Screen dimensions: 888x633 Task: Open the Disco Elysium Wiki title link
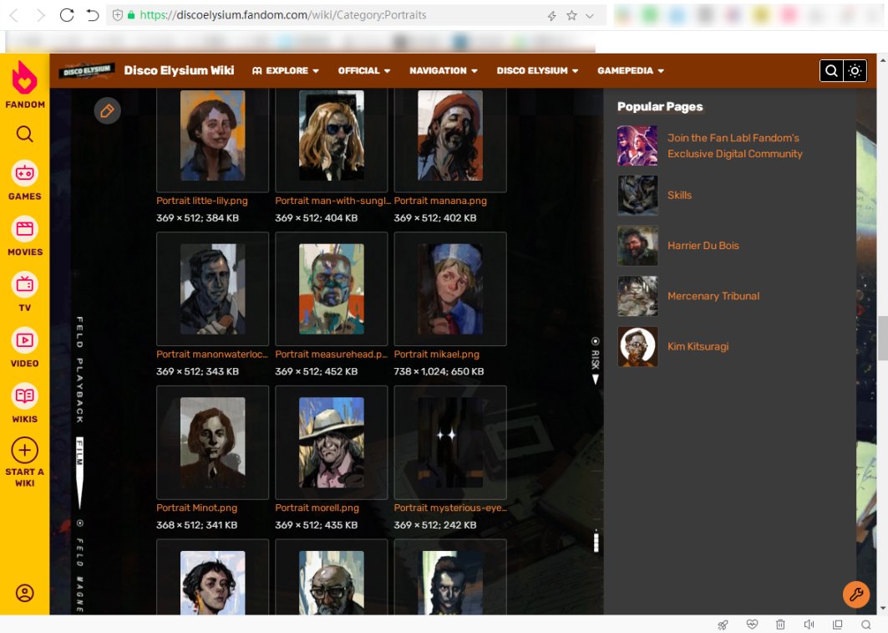179,70
